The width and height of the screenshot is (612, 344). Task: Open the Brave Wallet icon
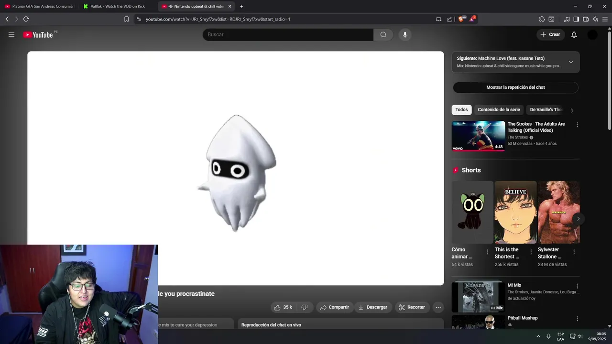(586, 19)
